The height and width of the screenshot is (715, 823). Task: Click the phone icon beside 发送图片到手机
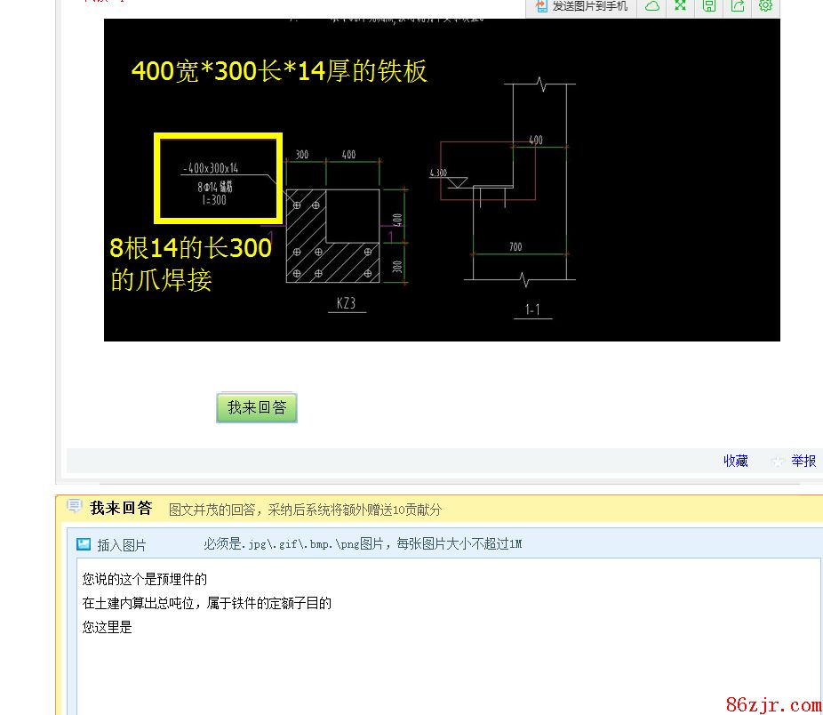click(541, 6)
